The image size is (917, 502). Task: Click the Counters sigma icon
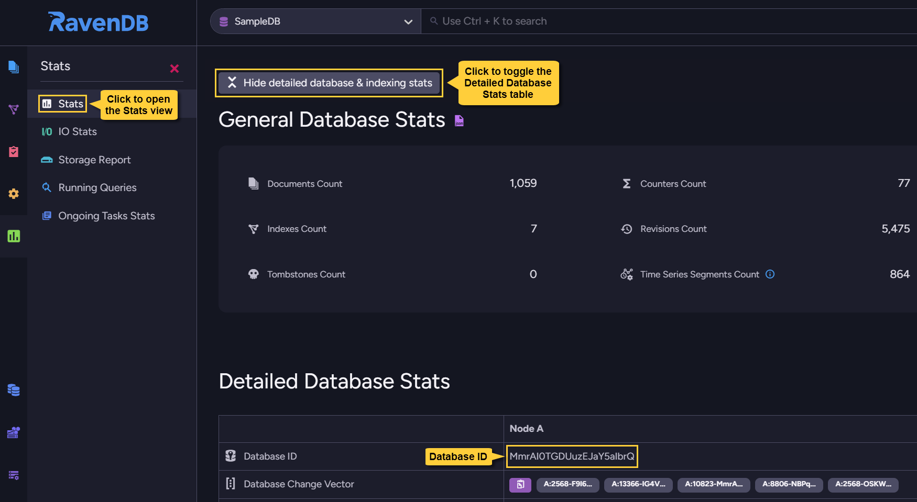pyautogui.click(x=627, y=184)
